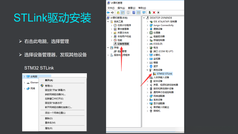
Task: Select the 存储控制器 category
Action: [159, 40]
